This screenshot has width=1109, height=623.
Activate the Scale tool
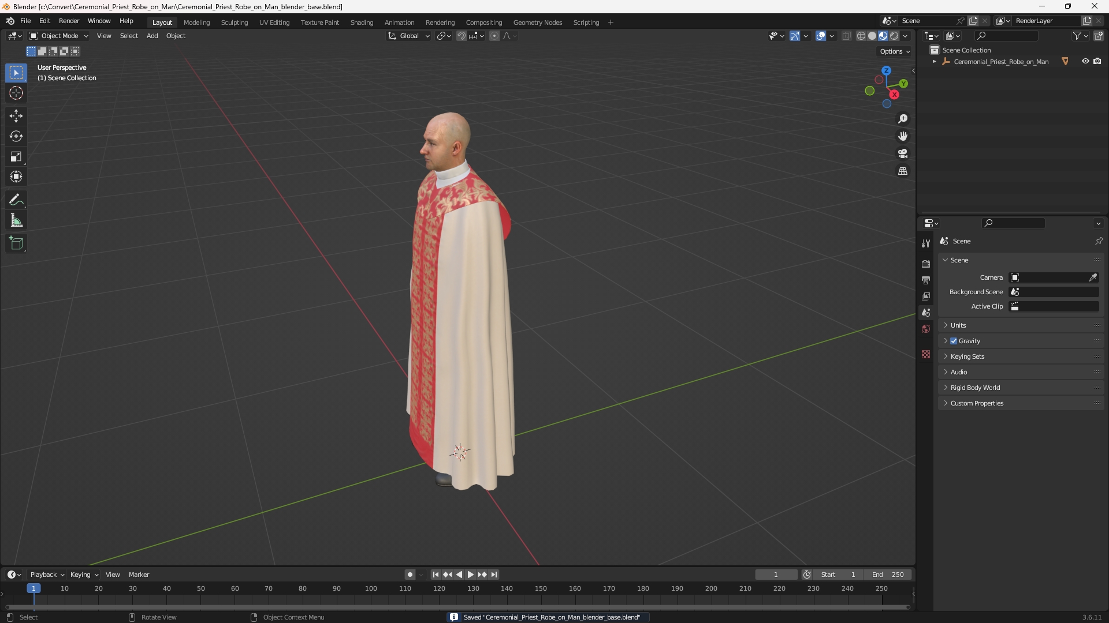(16, 156)
